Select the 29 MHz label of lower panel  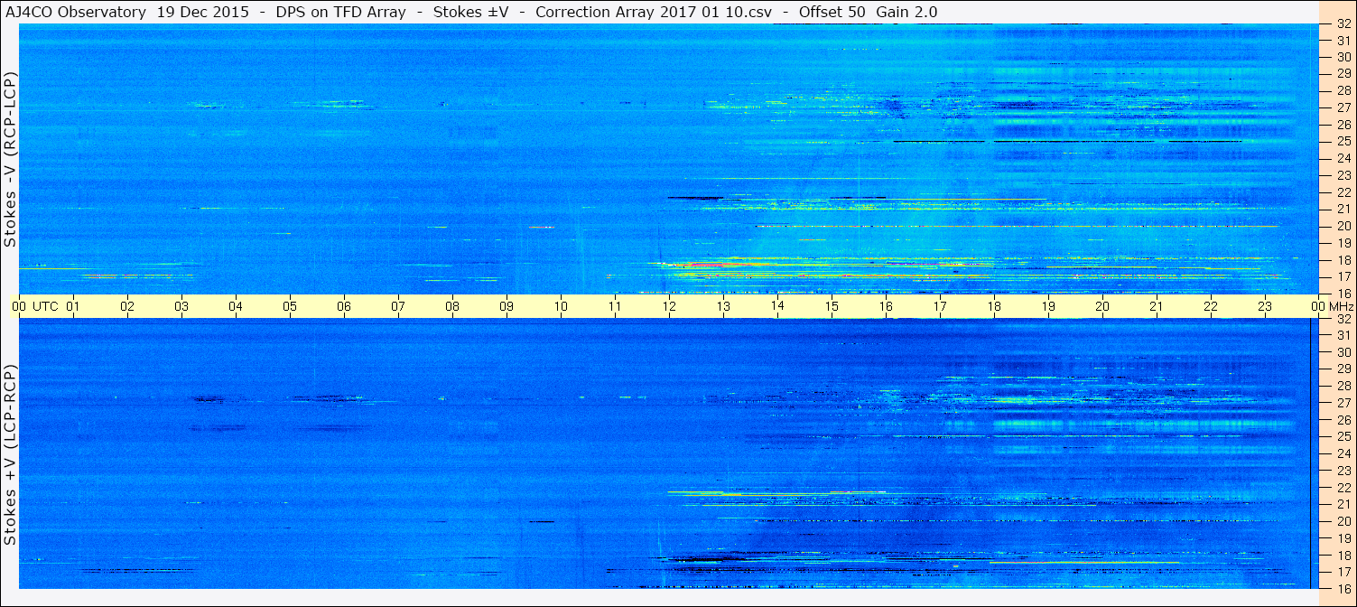click(x=1343, y=369)
